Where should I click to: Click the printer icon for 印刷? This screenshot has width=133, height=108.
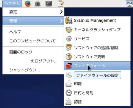coord(69,84)
